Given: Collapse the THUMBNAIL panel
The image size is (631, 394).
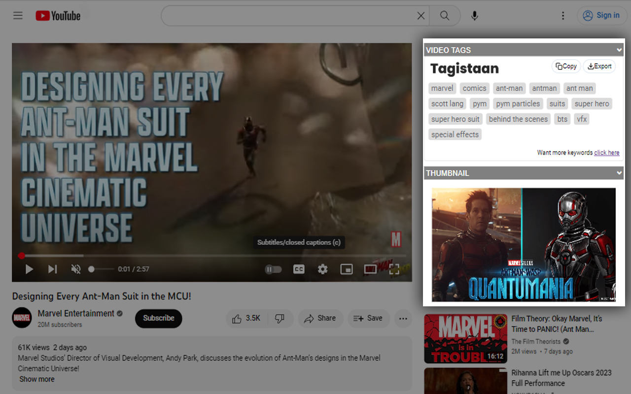Looking at the screenshot, I should (619, 173).
